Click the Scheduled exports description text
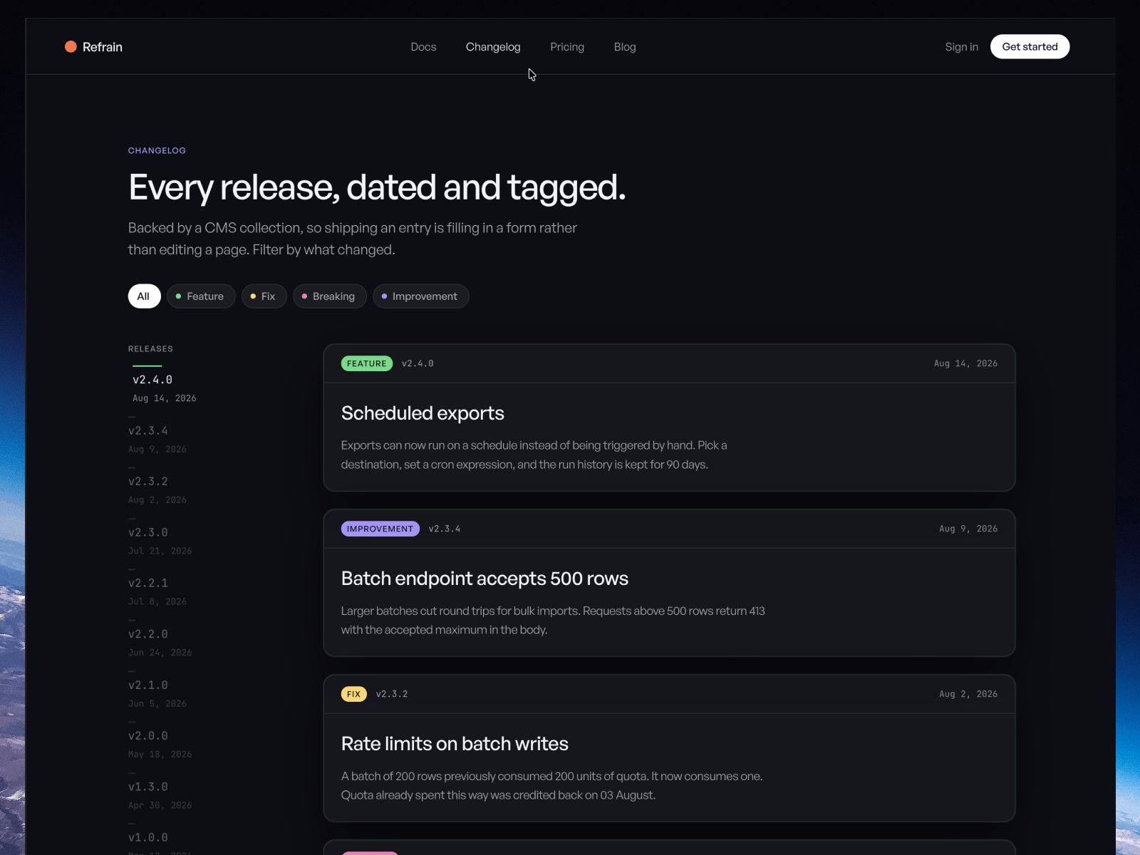The width and height of the screenshot is (1140, 855). [x=534, y=455]
